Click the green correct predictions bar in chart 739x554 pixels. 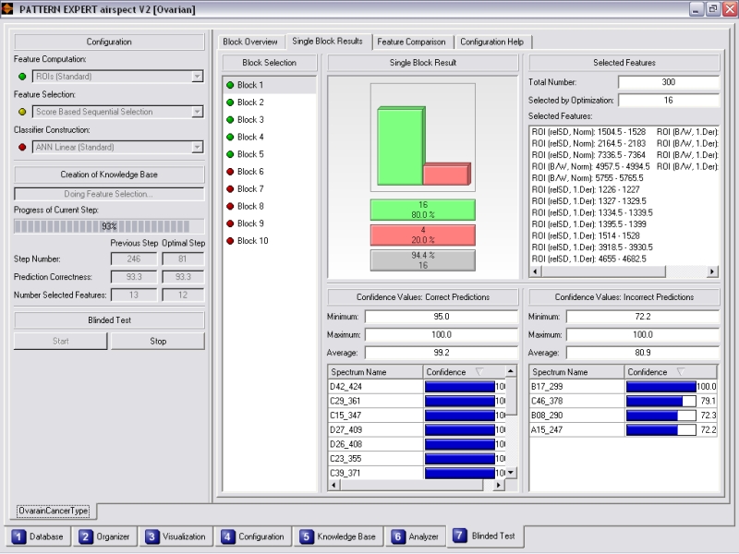coord(398,148)
